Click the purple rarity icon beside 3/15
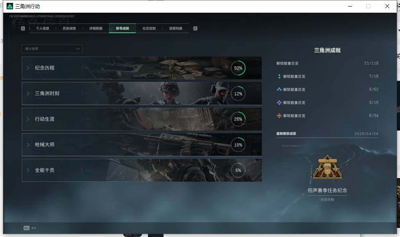400x237 pixels. (279, 102)
